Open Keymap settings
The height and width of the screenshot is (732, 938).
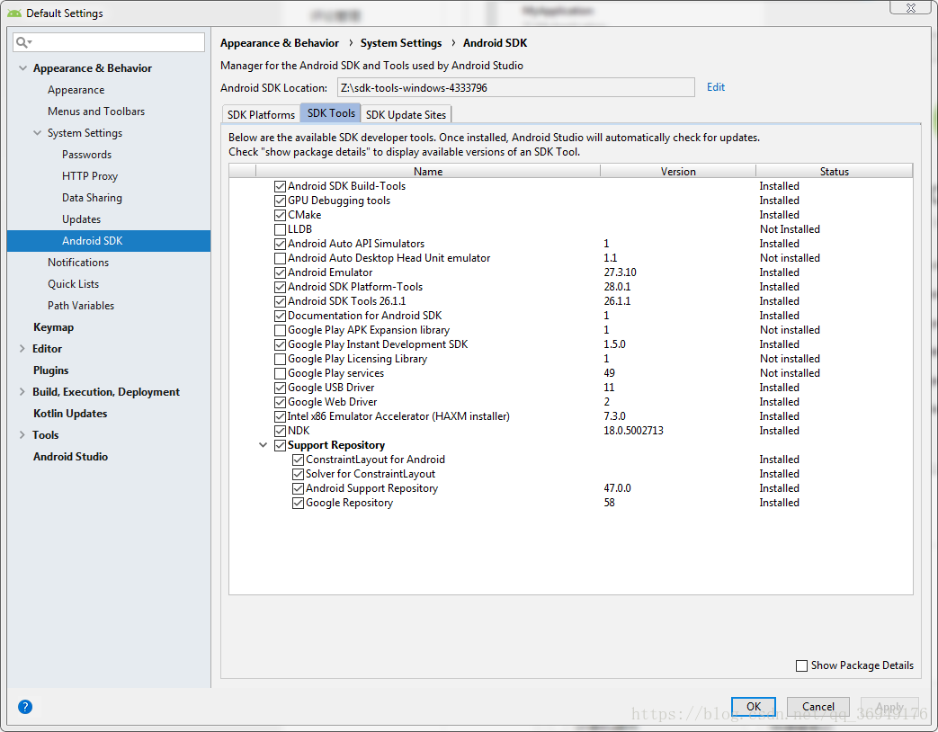click(53, 327)
